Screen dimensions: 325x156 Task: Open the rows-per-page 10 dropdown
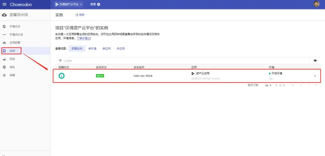[x=268, y=85]
